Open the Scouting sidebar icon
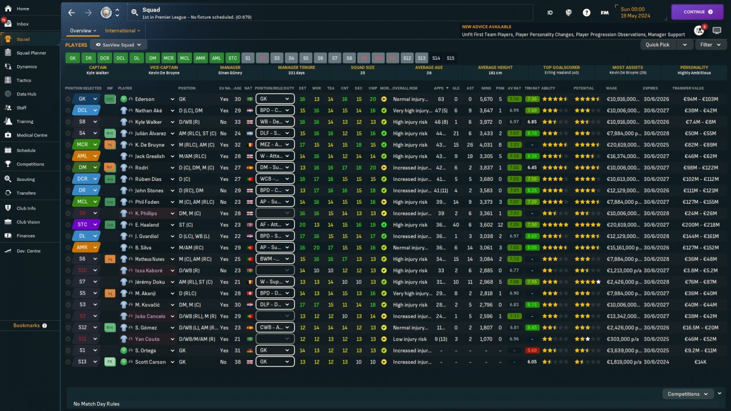 click(8, 179)
